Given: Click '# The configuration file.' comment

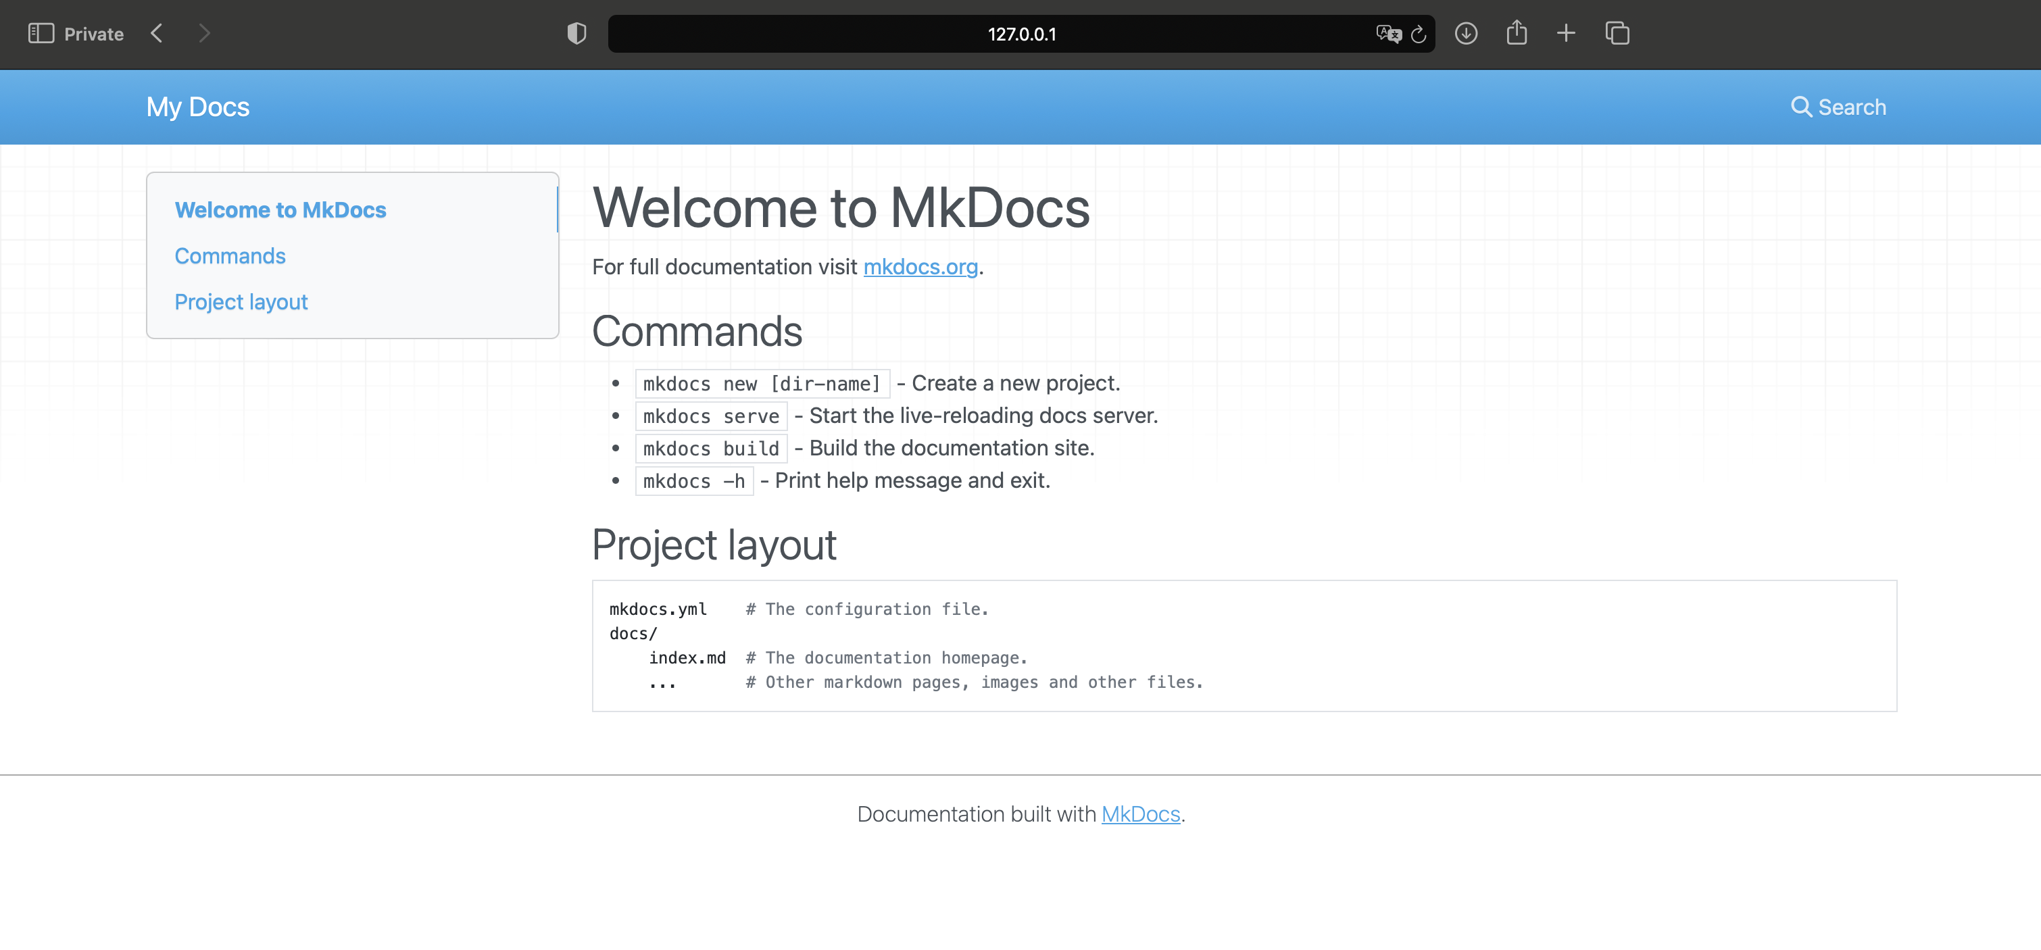Looking at the screenshot, I should coord(867,609).
